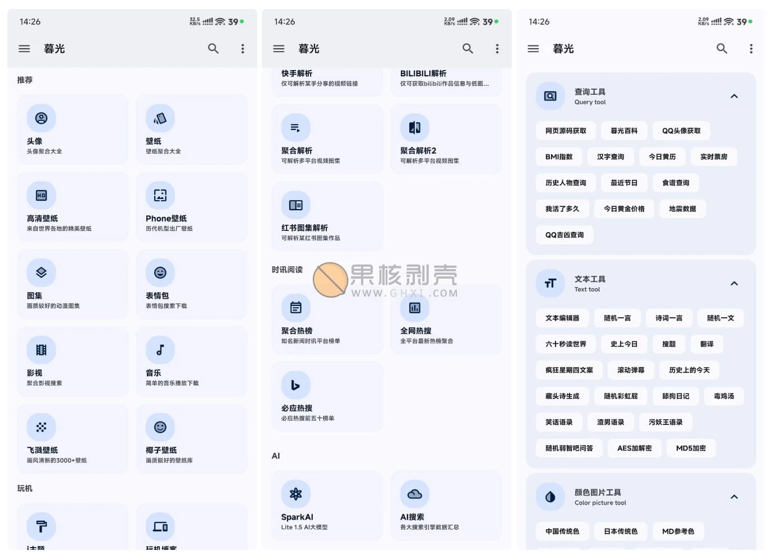Tap the 诗词一言 chip
The width and height of the screenshot is (772, 560).
click(669, 318)
